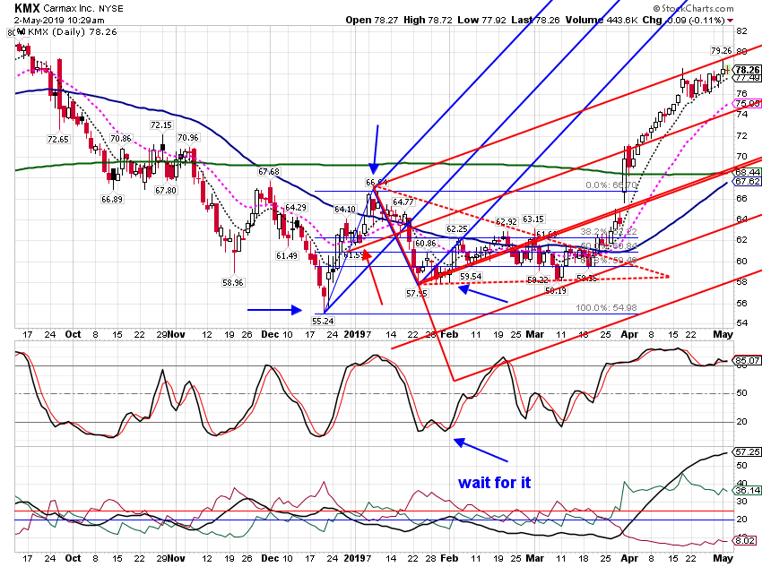Click the 59.54 price label
This screenshot has height=567, width=762.
click(471, 276)
